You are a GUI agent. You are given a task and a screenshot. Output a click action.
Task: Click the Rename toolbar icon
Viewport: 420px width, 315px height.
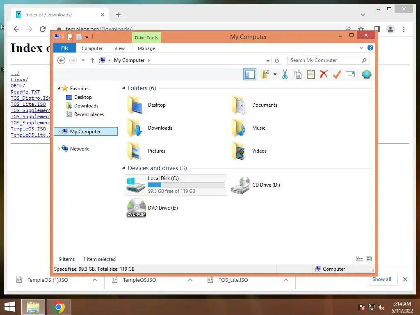350,74
